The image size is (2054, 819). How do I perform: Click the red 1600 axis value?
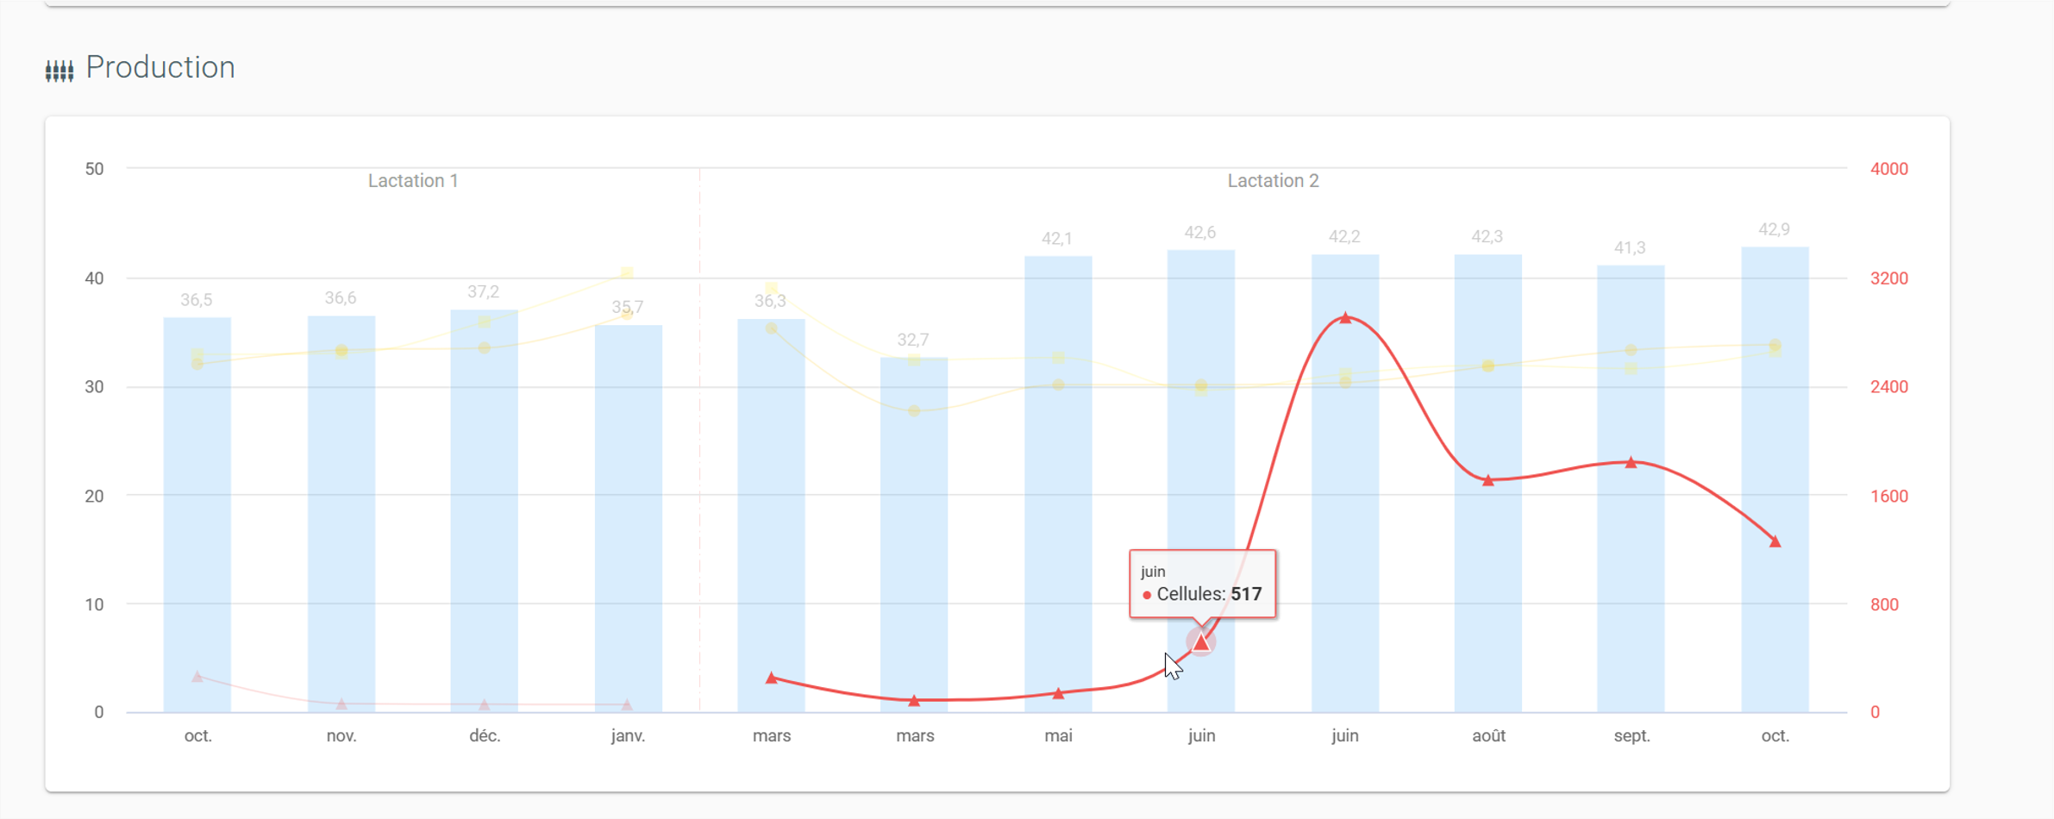point(1889,497)
